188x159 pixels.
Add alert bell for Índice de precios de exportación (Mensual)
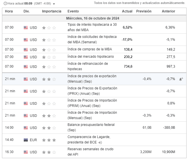(x=181, y=79)
